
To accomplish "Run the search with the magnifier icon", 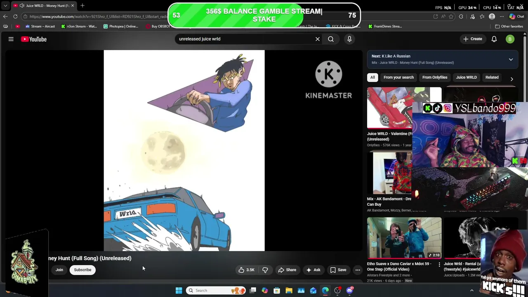I will 331,39.
